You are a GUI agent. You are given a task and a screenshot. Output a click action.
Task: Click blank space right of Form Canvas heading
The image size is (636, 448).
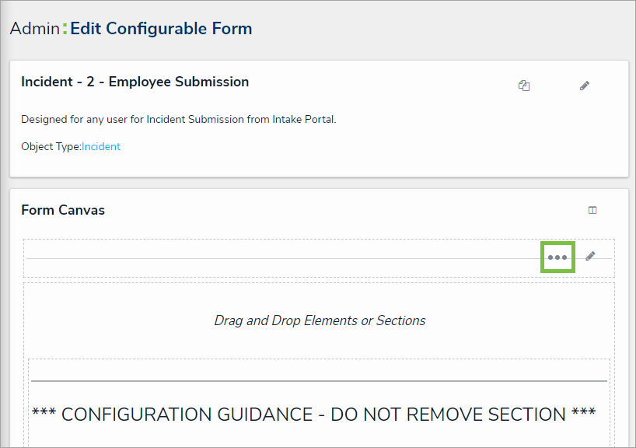tap(350, 210)
